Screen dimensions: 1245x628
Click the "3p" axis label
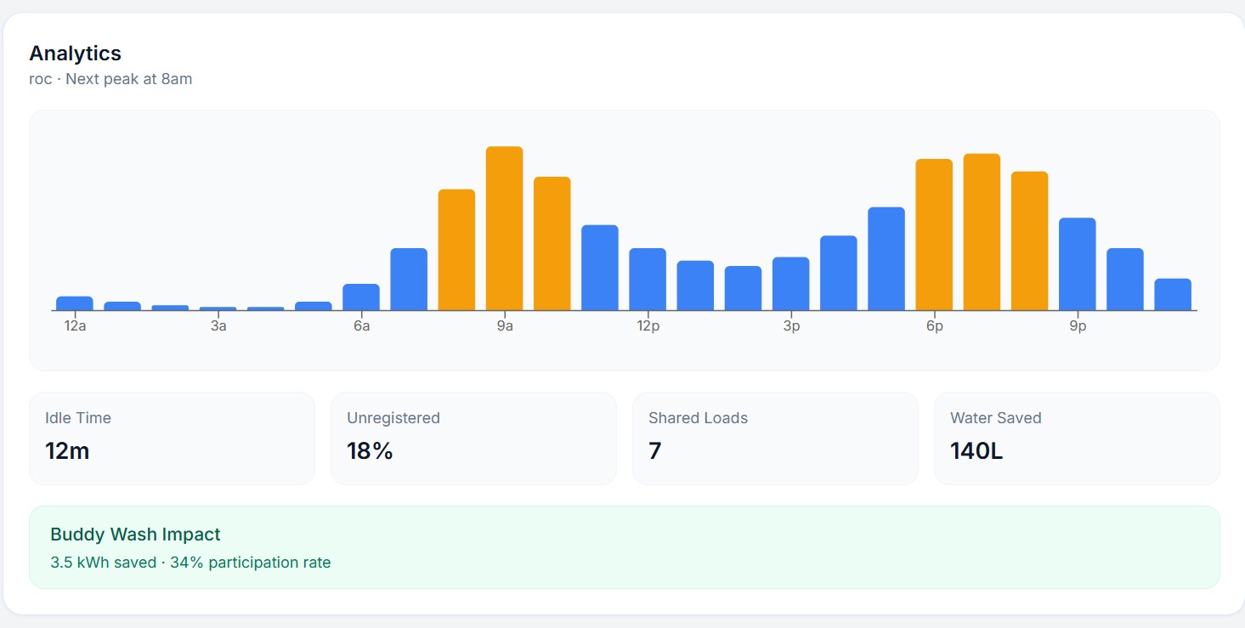click(x=791, y=326)
